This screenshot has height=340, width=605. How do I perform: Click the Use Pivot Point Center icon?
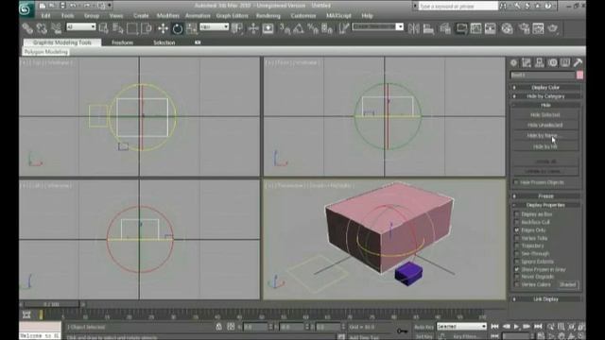(237, 28)
